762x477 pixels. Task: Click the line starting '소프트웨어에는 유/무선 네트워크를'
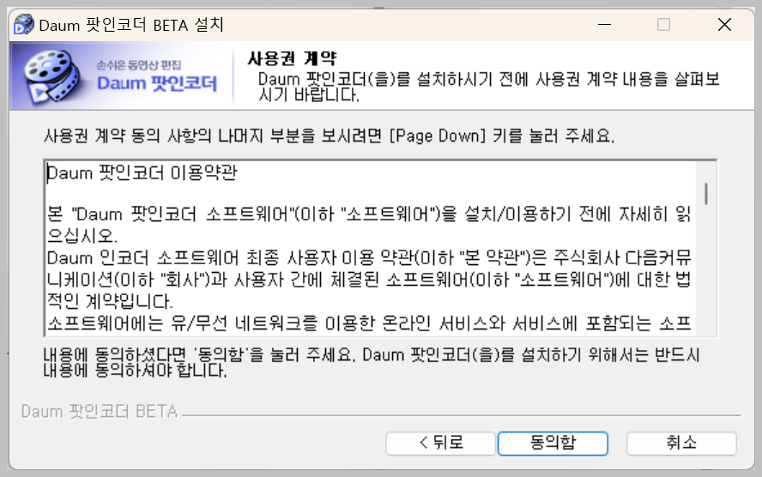368,323
